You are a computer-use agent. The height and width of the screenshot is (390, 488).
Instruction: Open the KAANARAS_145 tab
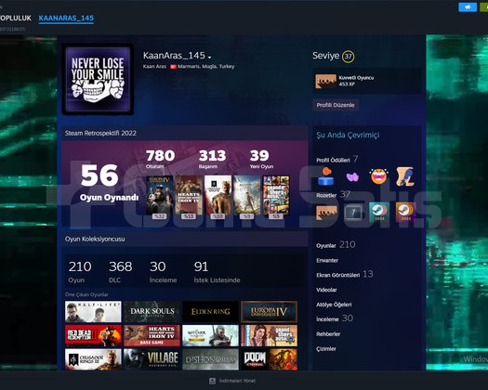[66, 18]
